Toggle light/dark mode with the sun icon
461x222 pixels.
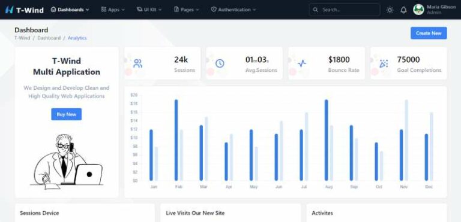click(390, 10)
